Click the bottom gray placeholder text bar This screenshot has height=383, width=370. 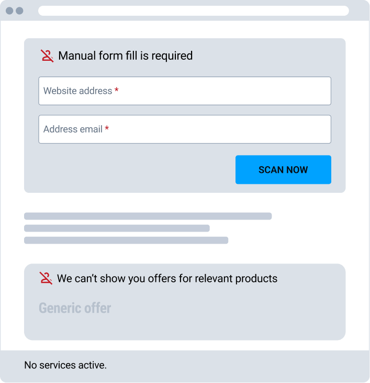126,240
